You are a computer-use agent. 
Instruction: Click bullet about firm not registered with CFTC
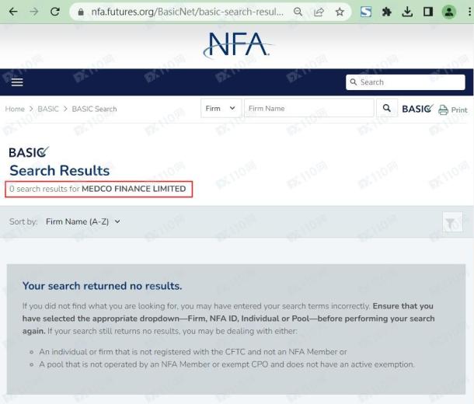193,352
